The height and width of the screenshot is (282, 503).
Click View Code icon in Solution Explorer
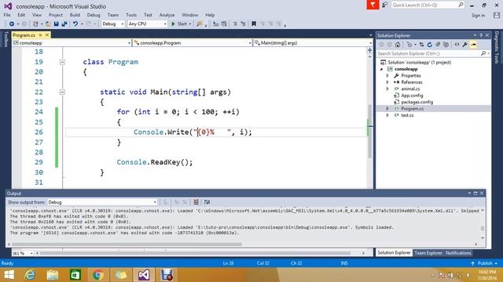[457, 45]
